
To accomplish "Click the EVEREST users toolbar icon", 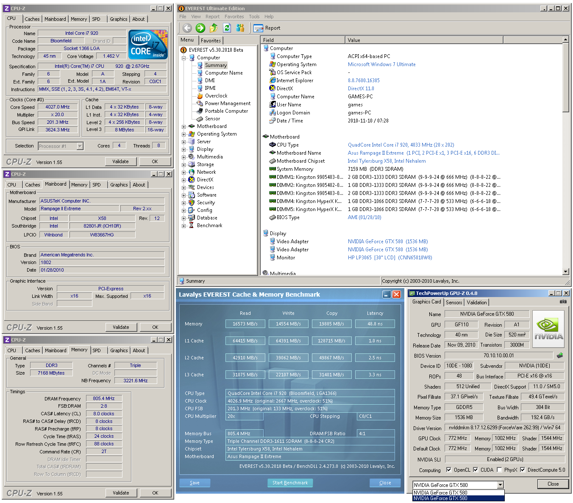I will 240,28.
